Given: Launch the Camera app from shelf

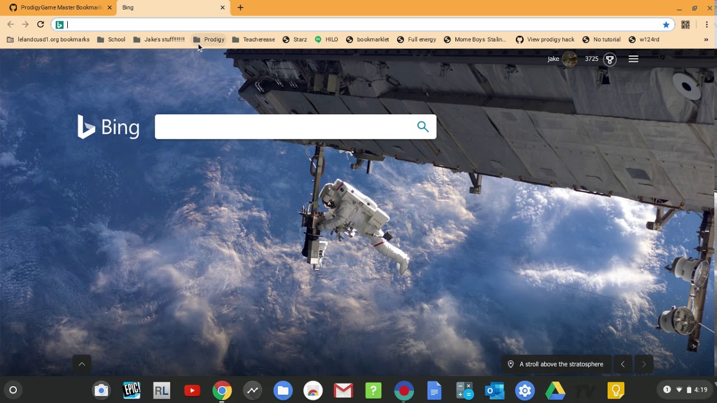Looking at the screenshot, I should (101, 390).
